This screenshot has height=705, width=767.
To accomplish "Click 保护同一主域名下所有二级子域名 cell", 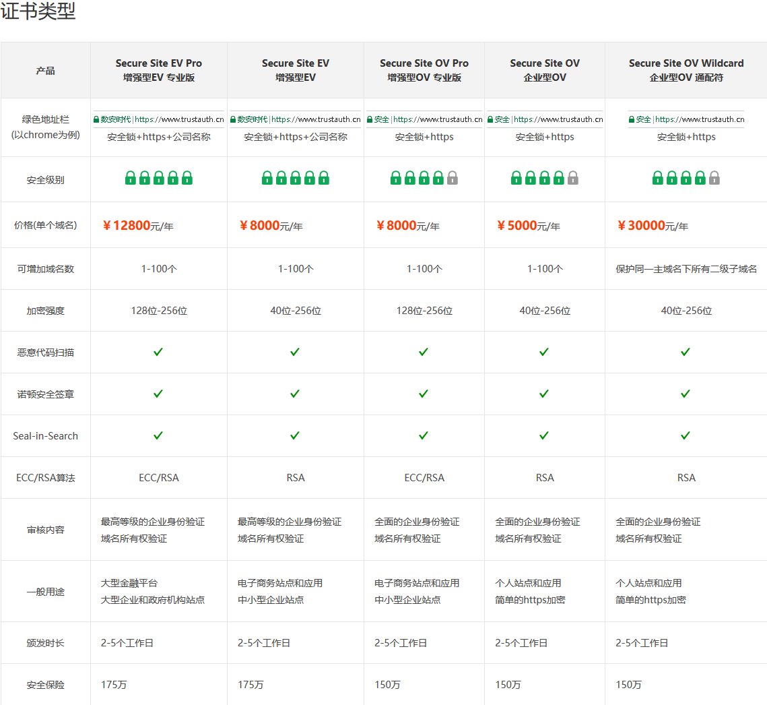I will [x=686, y=269].
